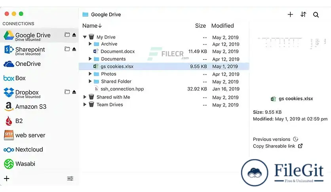Select the Sharepoint connection icon
The image size is (331, 192).
[x=9, y=50]
